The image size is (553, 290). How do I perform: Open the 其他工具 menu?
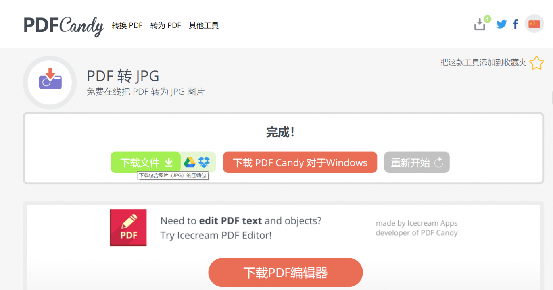tap(204, 25)
